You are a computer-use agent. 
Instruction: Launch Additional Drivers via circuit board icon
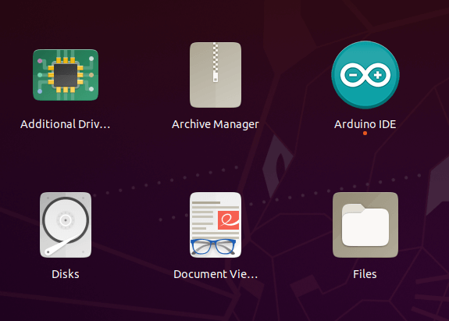point(66,75)
